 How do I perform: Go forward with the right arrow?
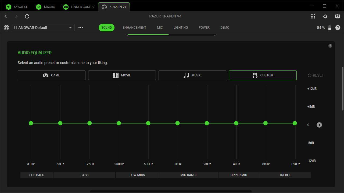click(16, 16)
